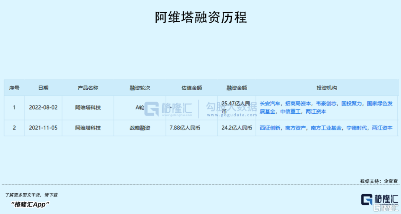This screenshot has width=401, height=214.
Task: Click the 24.2亿人民币 amount cell
Action: point(237,128)
